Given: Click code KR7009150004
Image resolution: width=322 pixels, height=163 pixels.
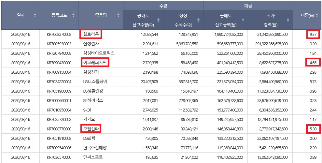Looking at the screenshot, I should click(x=59, y=72).
